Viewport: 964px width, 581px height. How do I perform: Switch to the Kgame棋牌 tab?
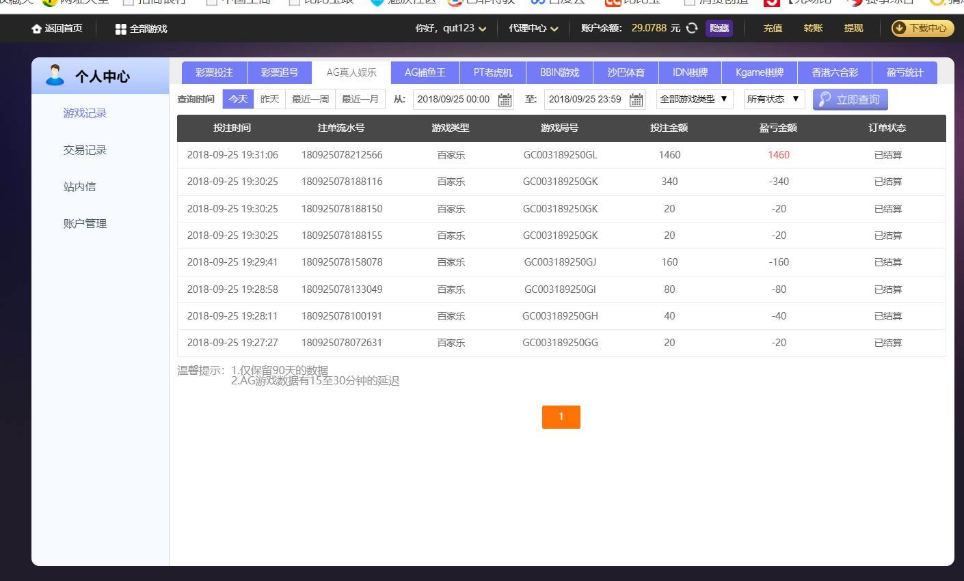point(760,72)
